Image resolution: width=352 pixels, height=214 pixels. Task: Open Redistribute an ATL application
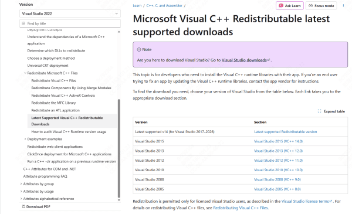coord(56,110)
